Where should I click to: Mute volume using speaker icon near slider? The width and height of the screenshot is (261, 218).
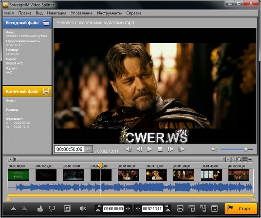tap(214, 149)
